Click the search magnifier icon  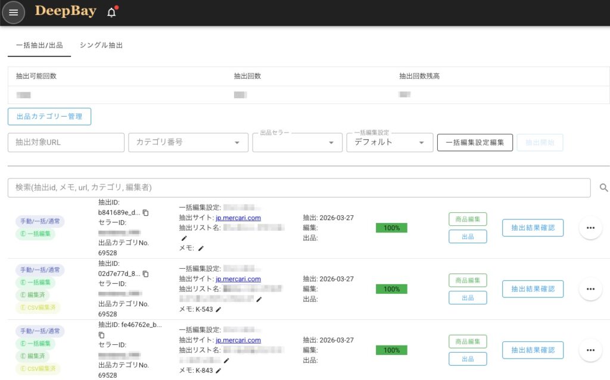point(603,188)
